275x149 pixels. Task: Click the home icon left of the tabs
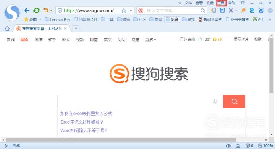7,28
